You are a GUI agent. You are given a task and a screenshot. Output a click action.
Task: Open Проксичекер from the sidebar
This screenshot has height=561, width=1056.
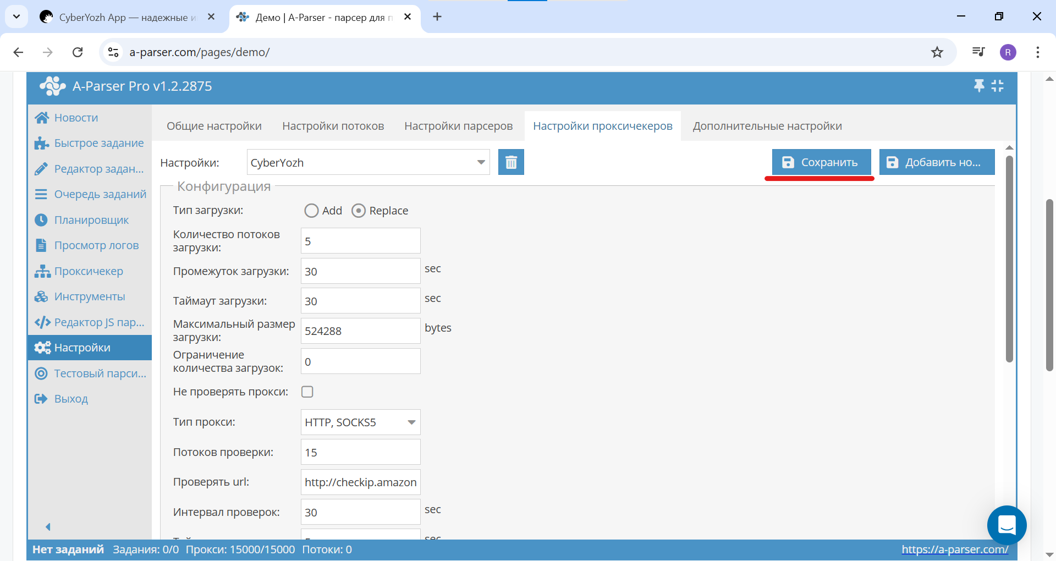click(89, 271)
